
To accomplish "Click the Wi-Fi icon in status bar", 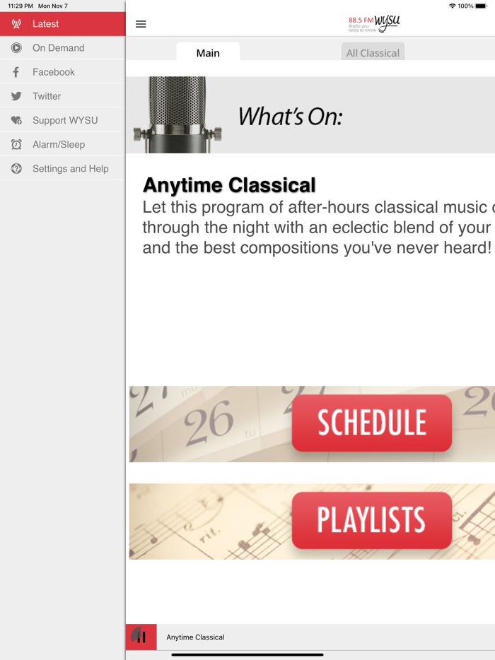I will (x=453, y=6).
